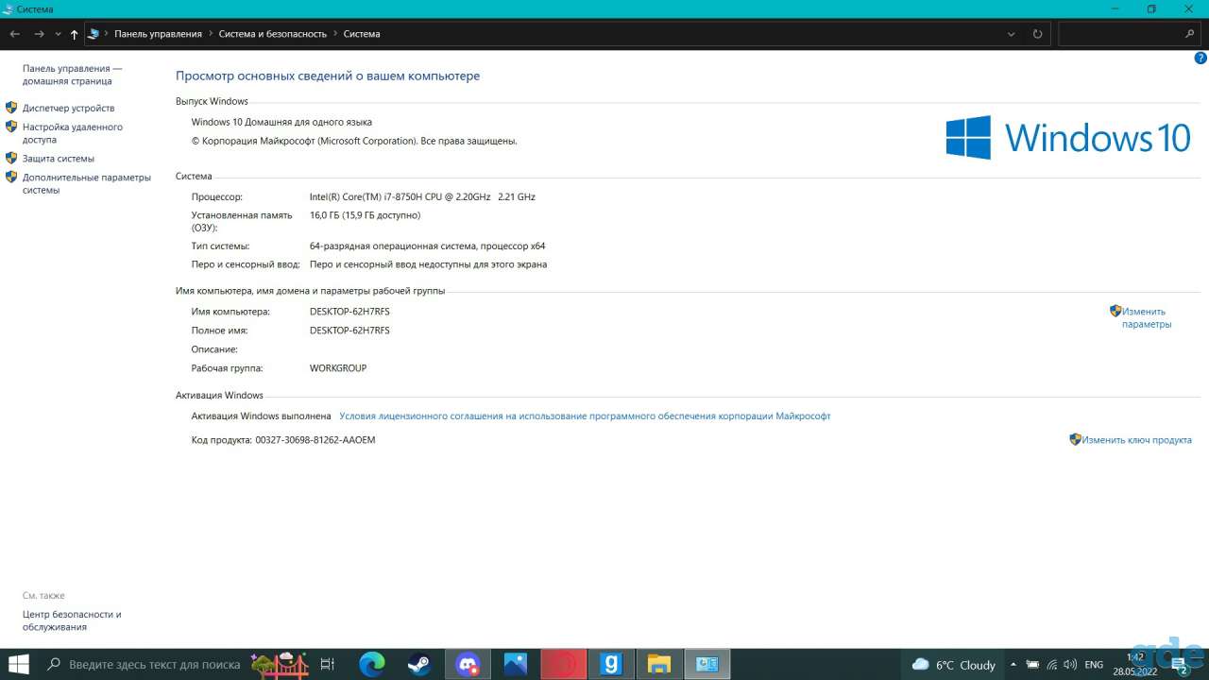
Task: Open Дополнительные параметры системы
Action: point(86,183)
